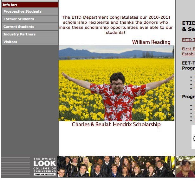Click the bold 'ETID & Se' heading
This screenshot has width=195, height=181.
tap(188, 26)
